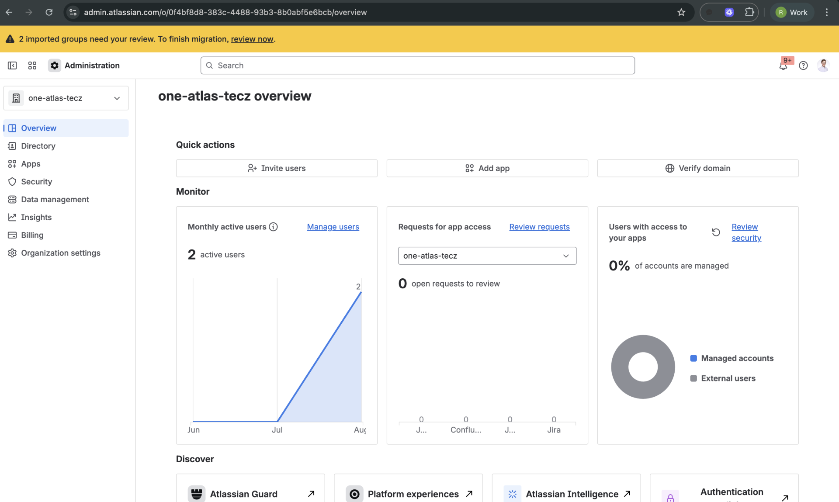Open the Chrome Work profile menu
Screen dimensions: 839x502
pyautogui.click(x=792, y=12)
